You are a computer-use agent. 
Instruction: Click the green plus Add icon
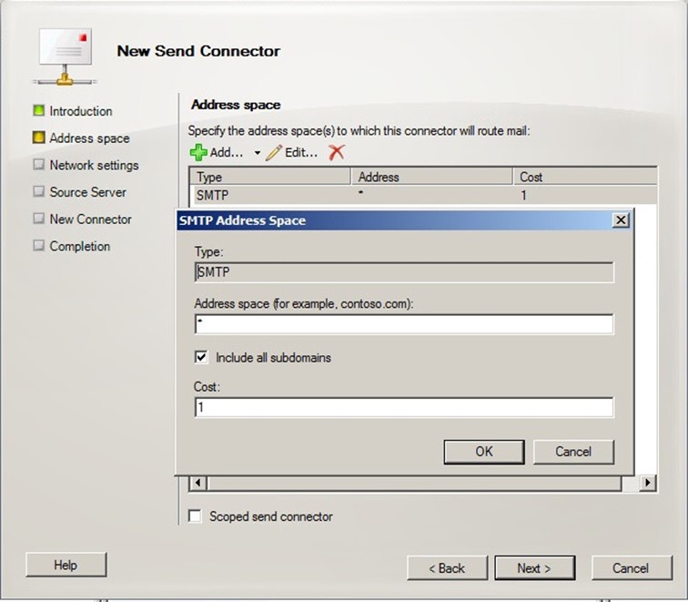coord(198,152)
